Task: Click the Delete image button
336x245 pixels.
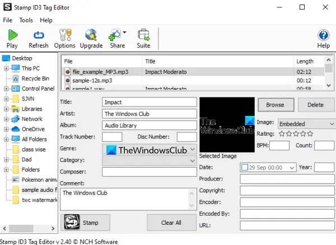Action: coord(316,105)
